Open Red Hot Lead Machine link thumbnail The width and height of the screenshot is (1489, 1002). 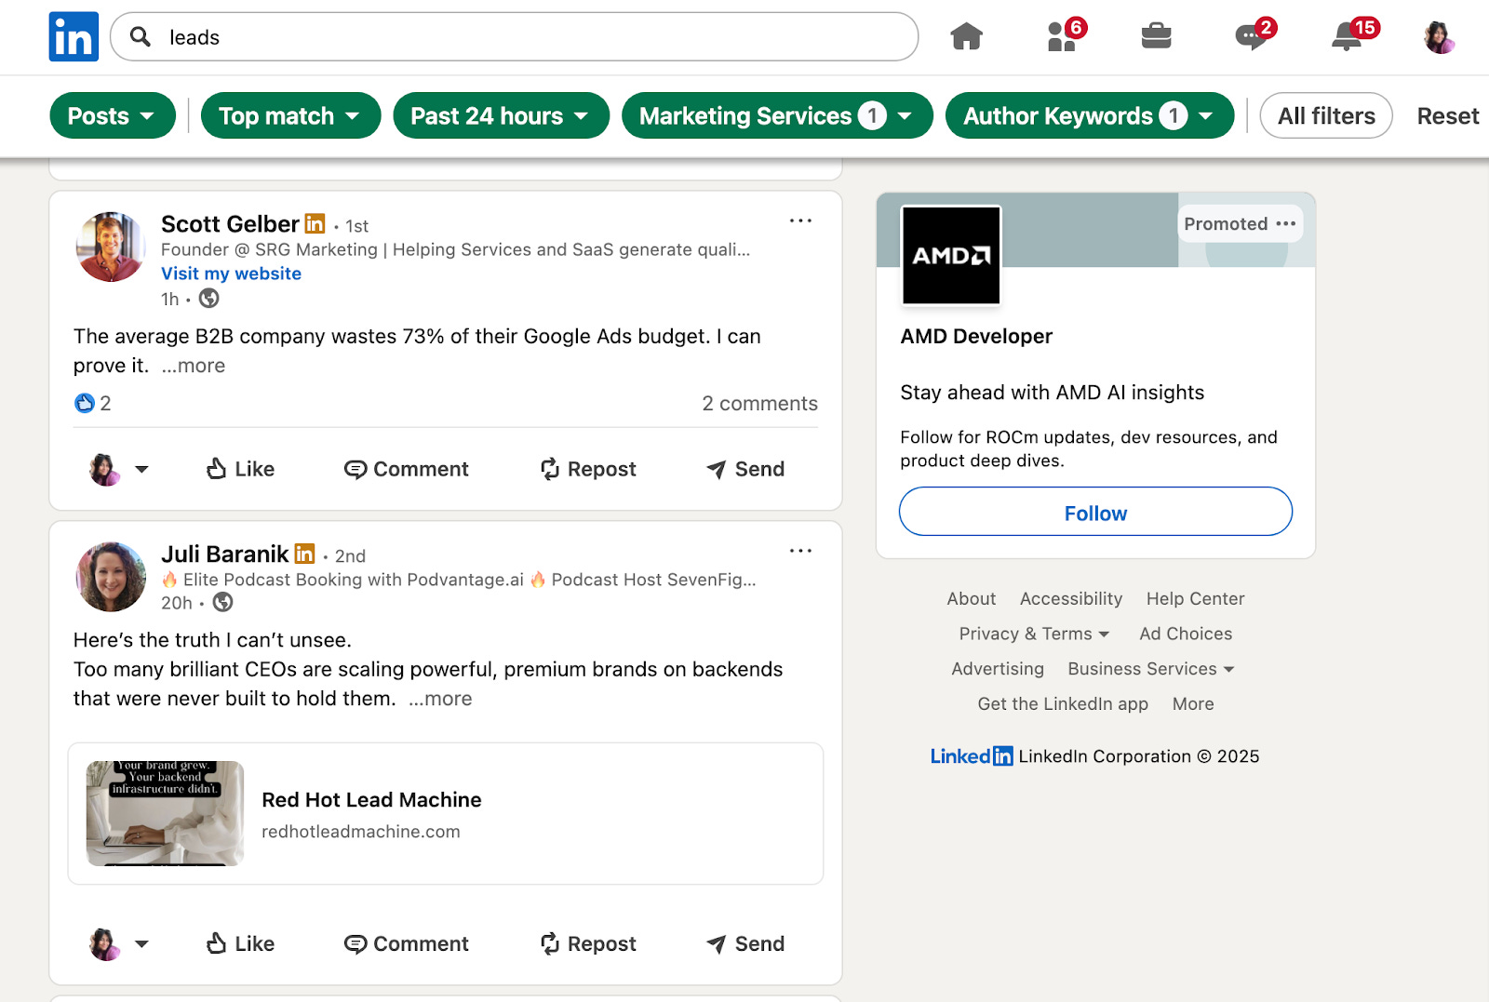(x=165, y=813)
